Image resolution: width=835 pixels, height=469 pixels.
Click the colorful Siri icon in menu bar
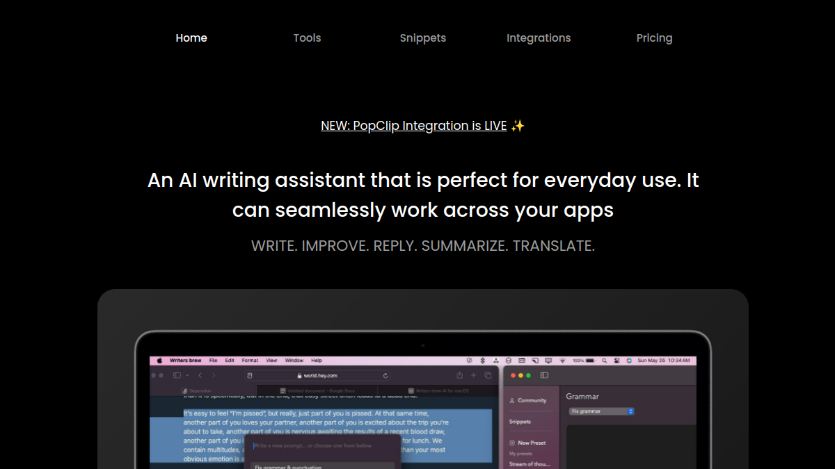pyautogui.click(x=629, y=361)
